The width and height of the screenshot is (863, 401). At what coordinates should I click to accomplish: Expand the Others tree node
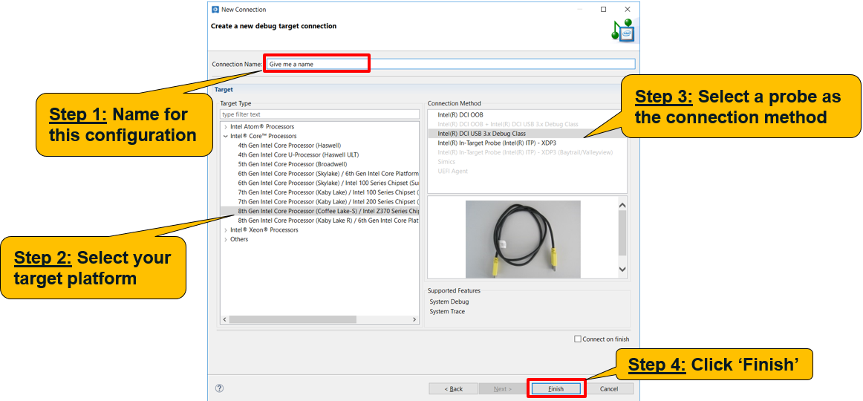(226, 239)
